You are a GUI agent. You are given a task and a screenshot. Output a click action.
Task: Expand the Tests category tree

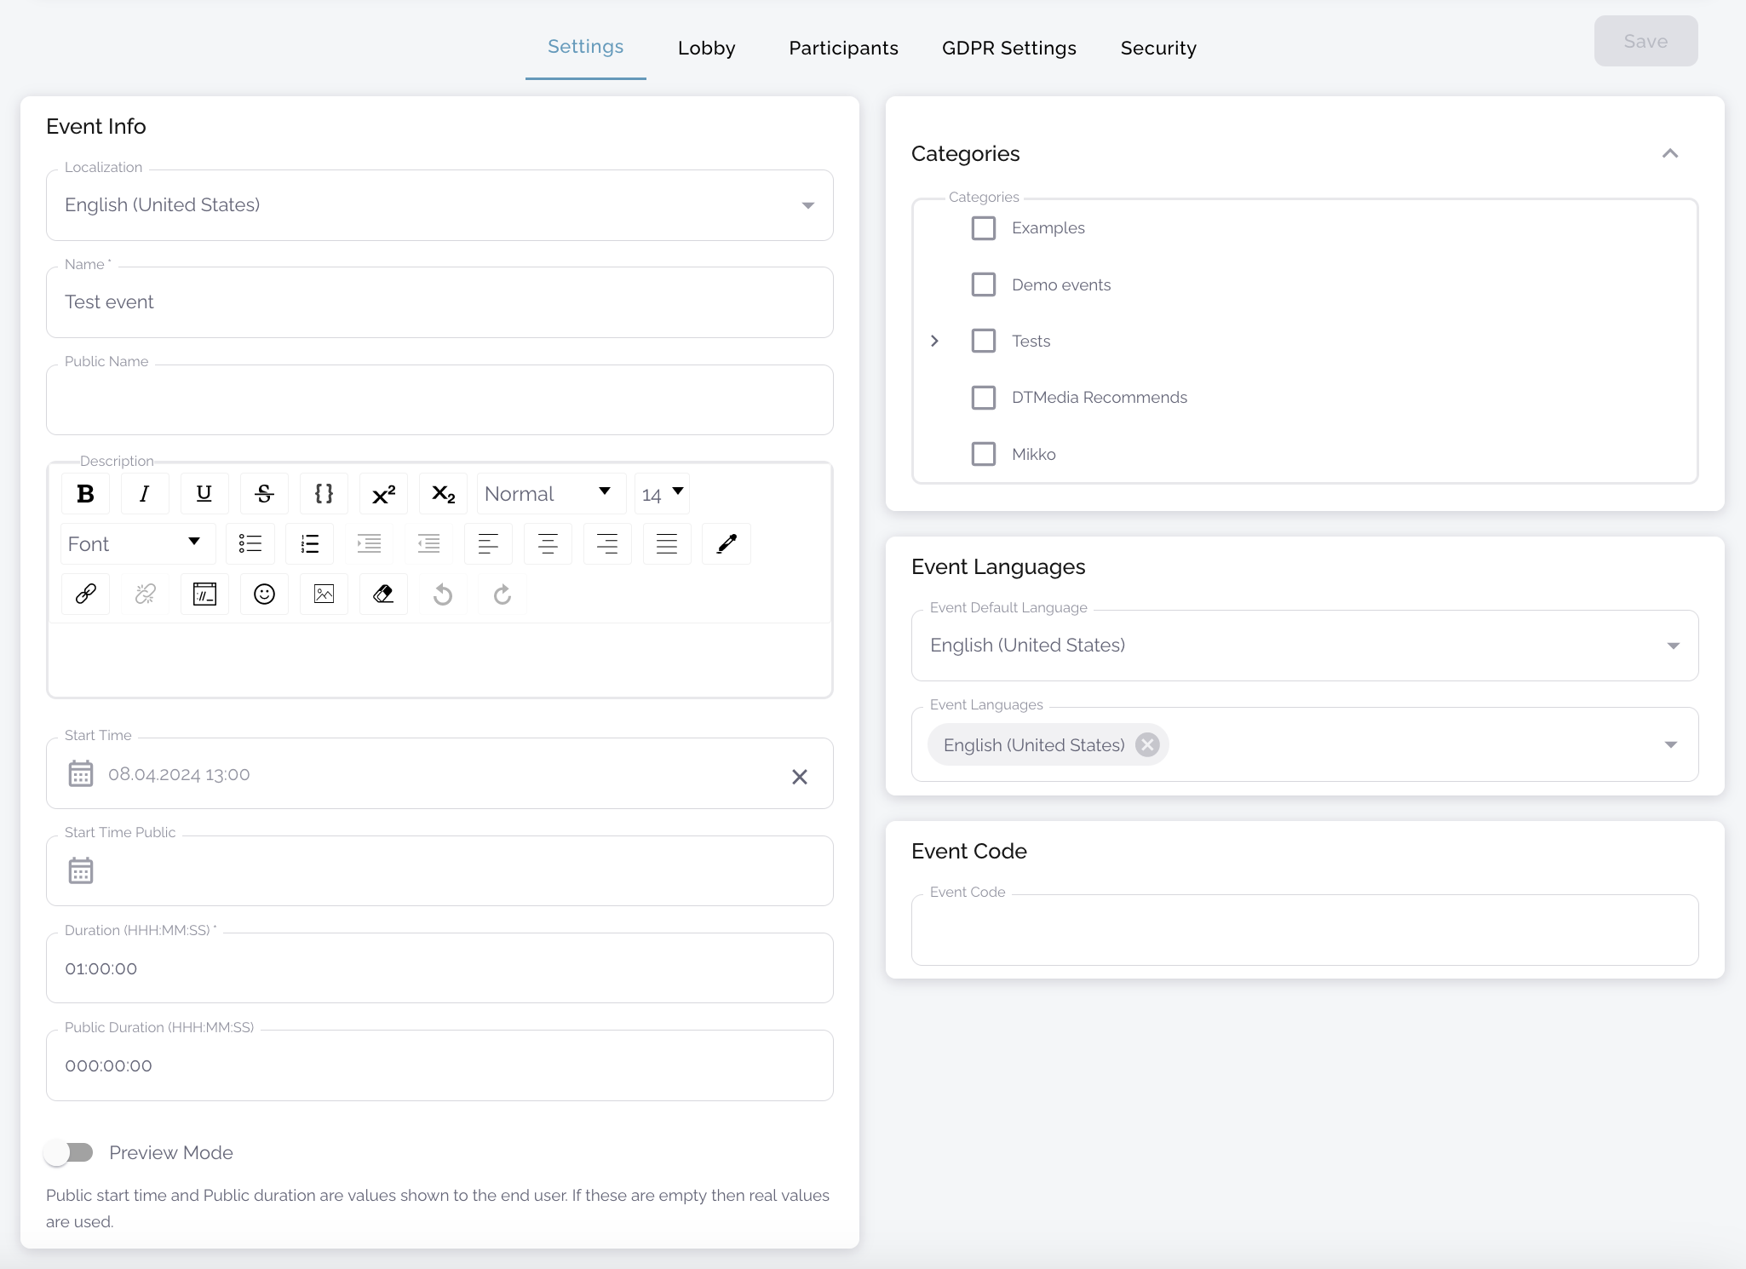(x=934, y=341)
